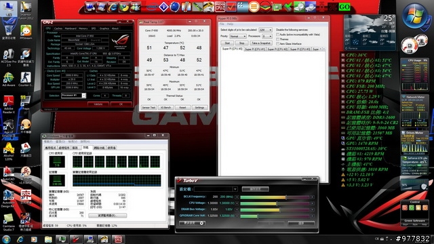Image resolution: width=434 pixels, height=244 pixels.
Task: Click the red checkmark icon in the top dock
Action: click(231, 7)
